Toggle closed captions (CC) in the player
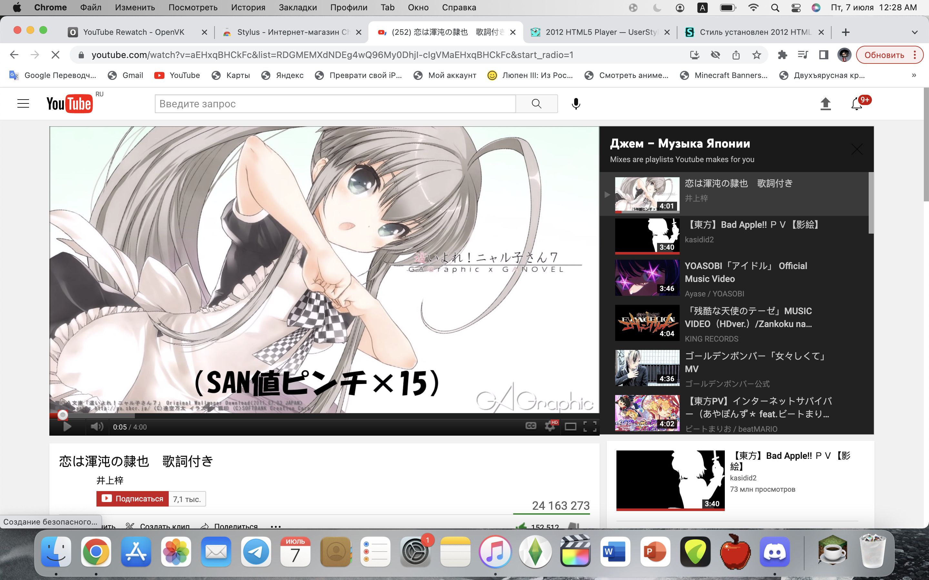This screenshot has width=929, height=580. [531, 426]
